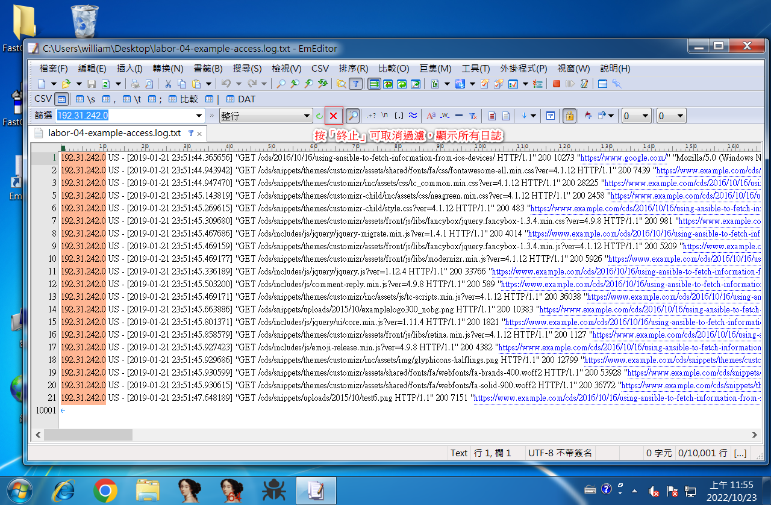This screenshot has height=505, width=771.
Task: Click 比較 button in CSV toolbar
Action: pos(183,99)
